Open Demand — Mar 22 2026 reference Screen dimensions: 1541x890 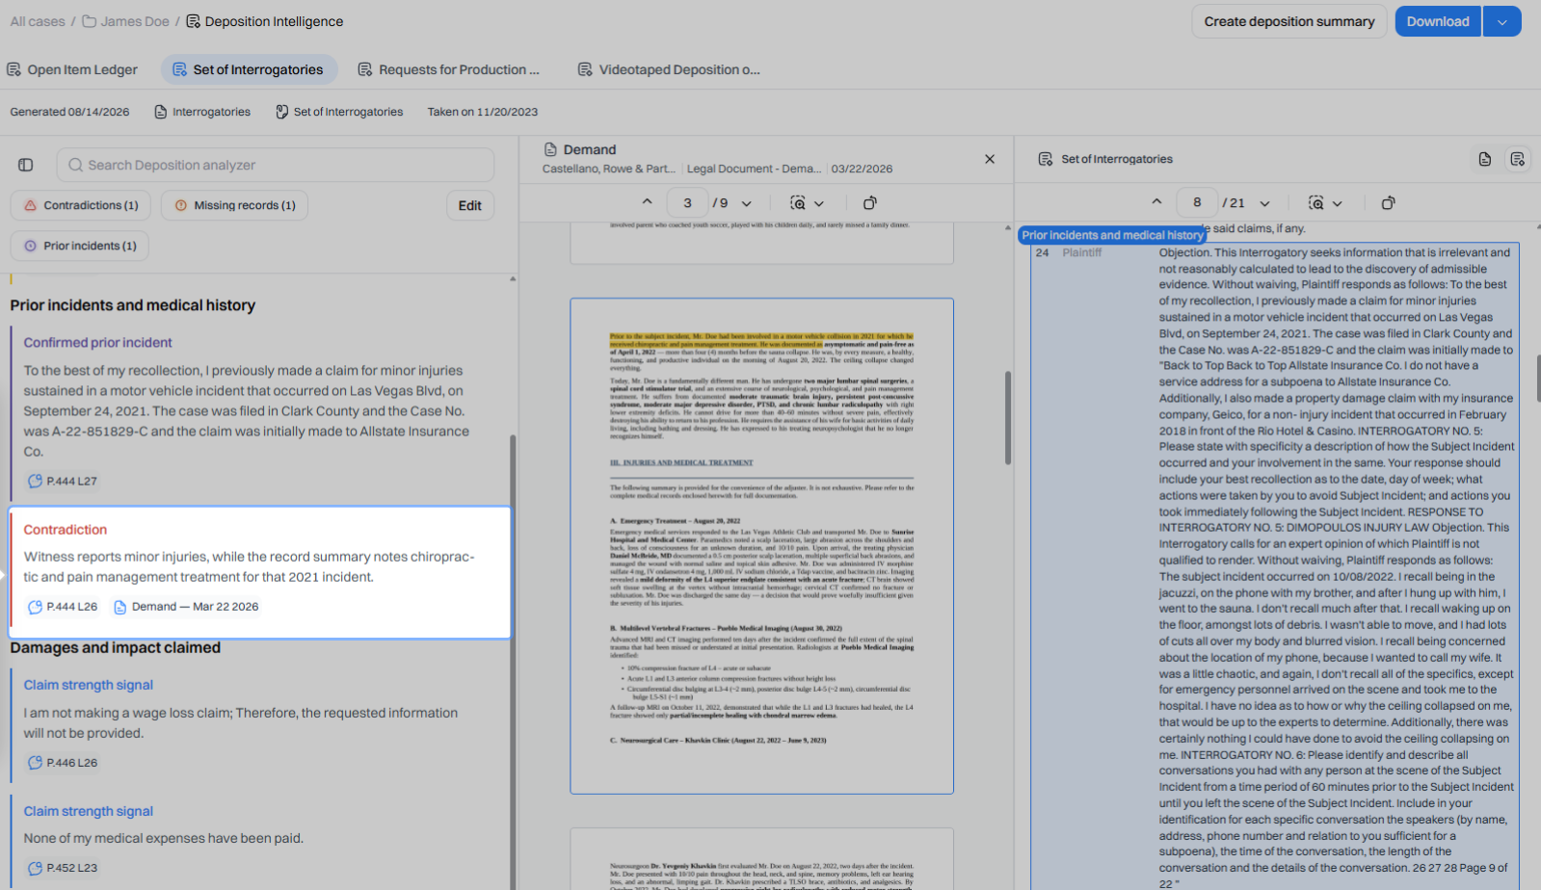coord(186,607)
